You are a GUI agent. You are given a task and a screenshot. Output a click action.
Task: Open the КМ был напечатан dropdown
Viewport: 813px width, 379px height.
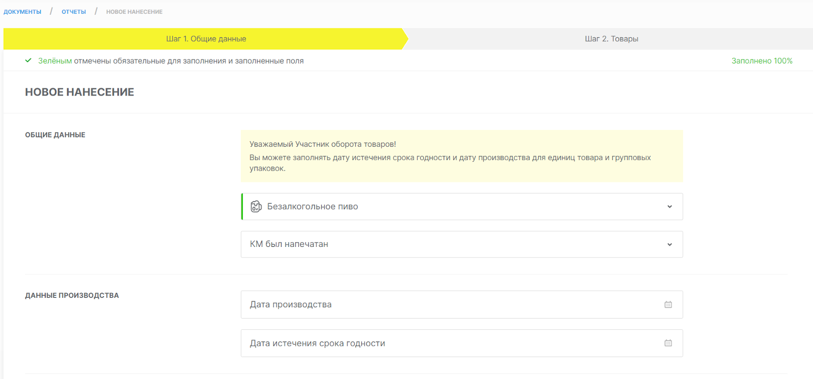pos(462,244)
